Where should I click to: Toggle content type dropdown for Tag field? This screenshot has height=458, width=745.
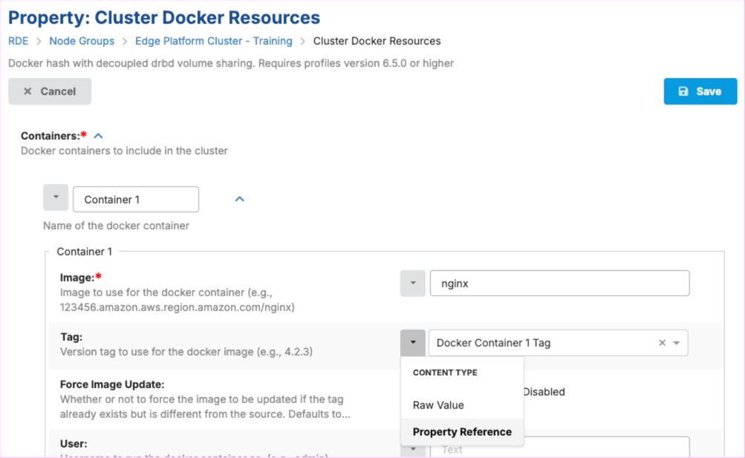(x=412, y=343)
